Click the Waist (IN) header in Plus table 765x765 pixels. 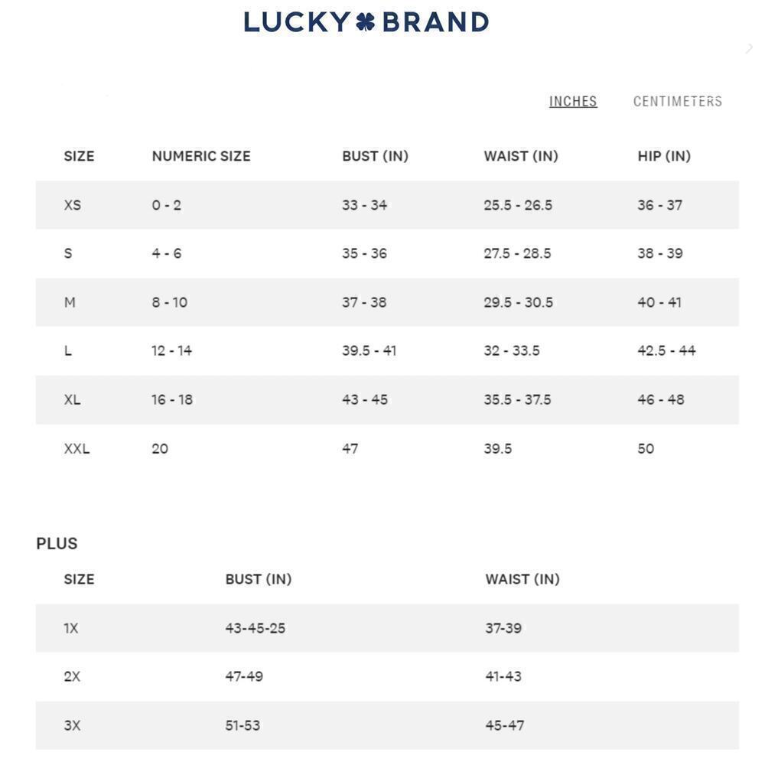(522, 579)
